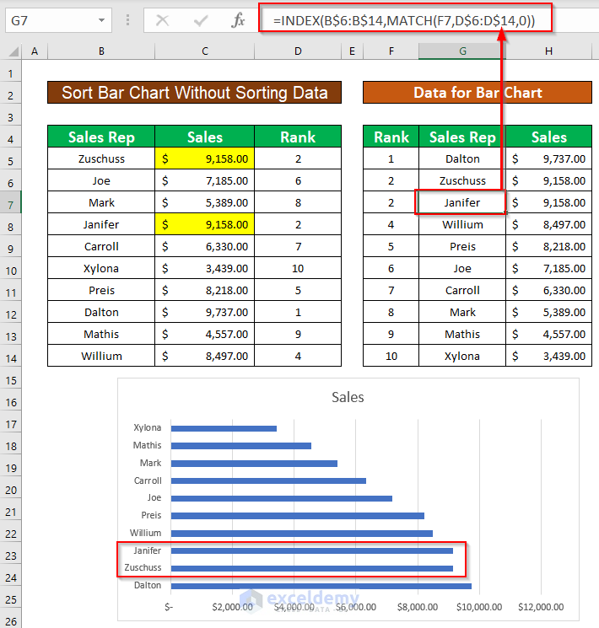Click the 'Rank' header in column F
Image resolution: width=599 pixels, height=628 pixels.
pos(391,137)
